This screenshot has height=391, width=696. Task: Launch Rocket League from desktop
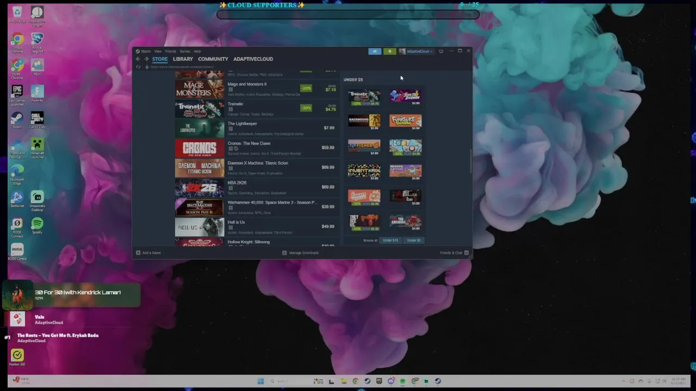coord(37,42)
